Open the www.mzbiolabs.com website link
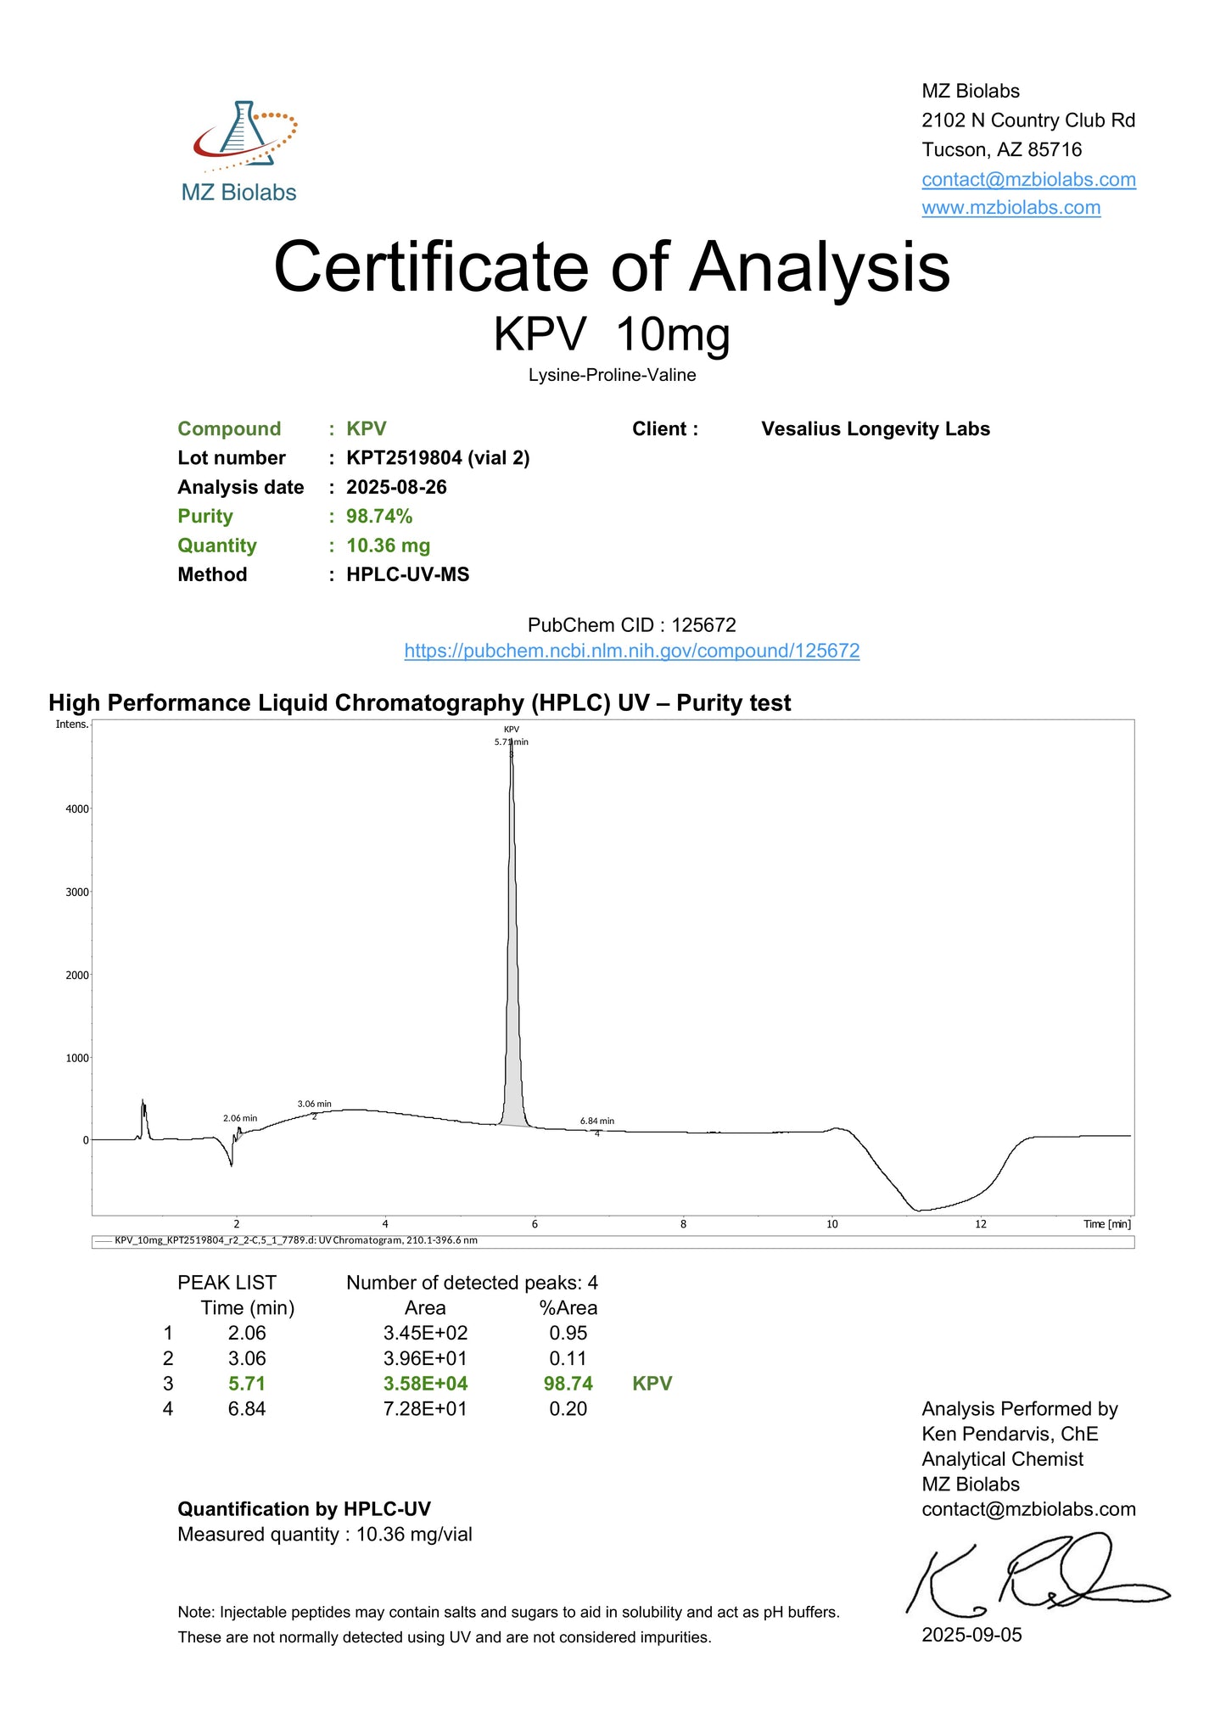Image resolution: width=1226 pixels, height=1734 pixels. tap(1010, 208)
